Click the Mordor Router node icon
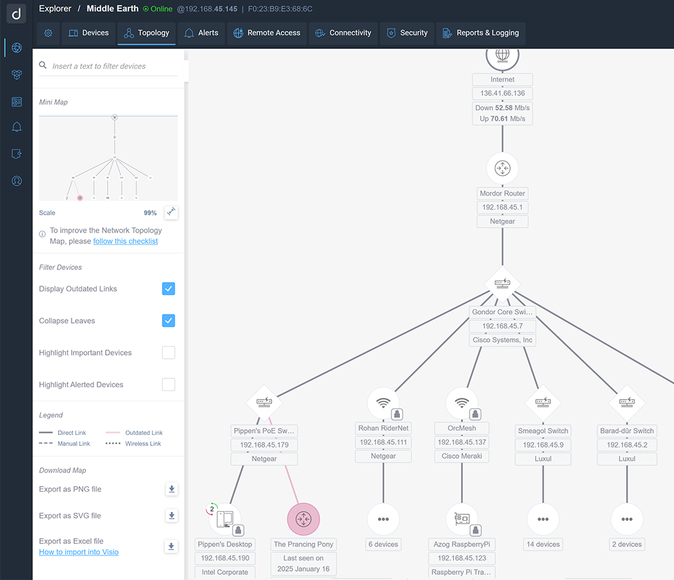 (x=502, y=168)
